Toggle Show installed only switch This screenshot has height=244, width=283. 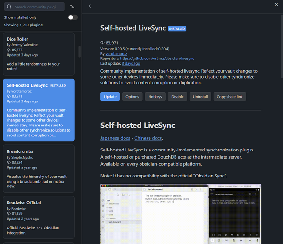tap(73, 17)
